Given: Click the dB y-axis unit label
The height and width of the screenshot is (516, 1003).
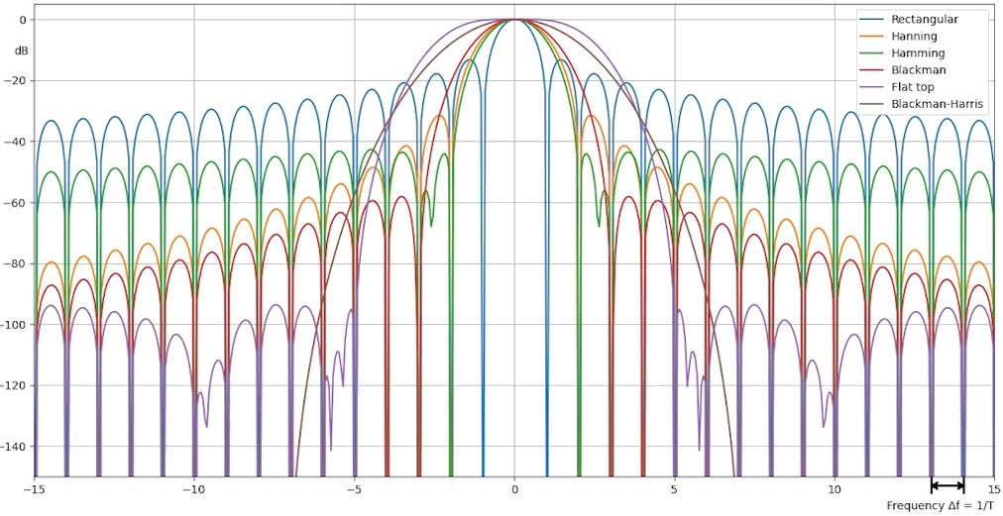Looking at the screenshot, I should coord(21,50).
